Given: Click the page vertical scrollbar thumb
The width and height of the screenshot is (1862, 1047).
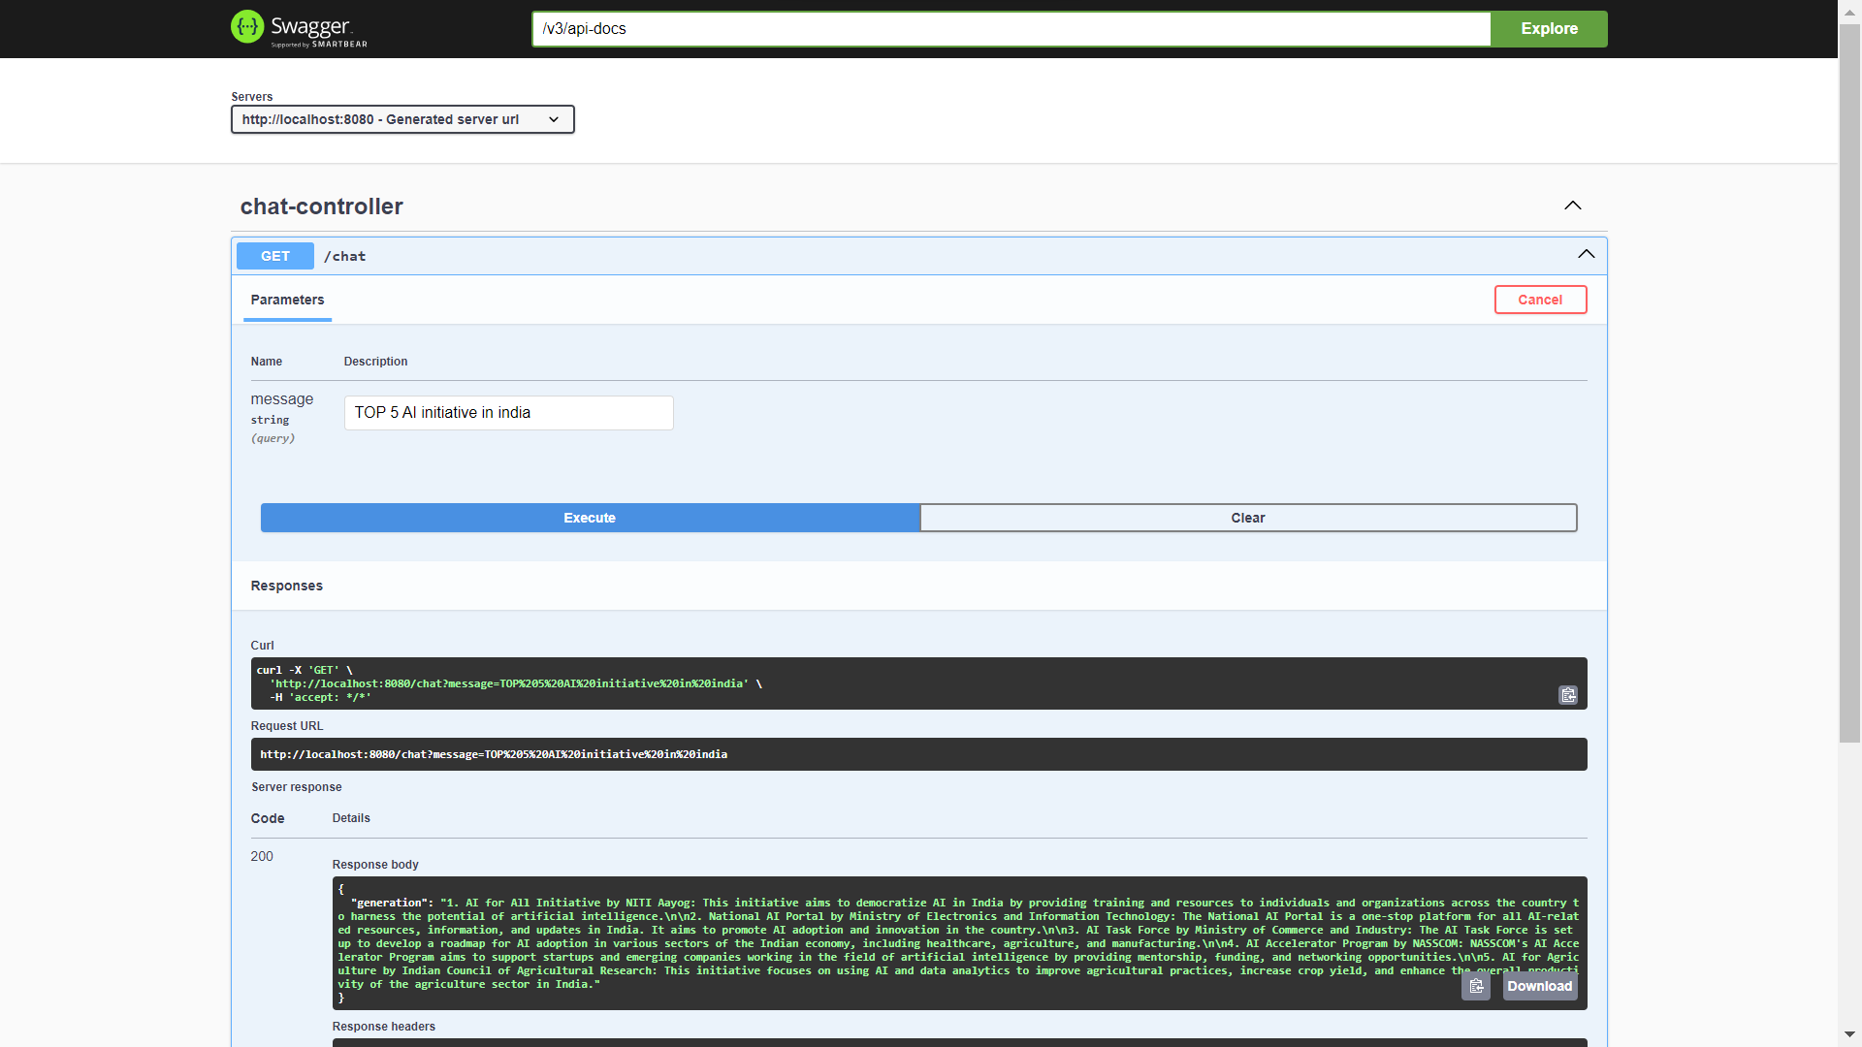Looking at the screenshot, I should (x=1850, y=384).
